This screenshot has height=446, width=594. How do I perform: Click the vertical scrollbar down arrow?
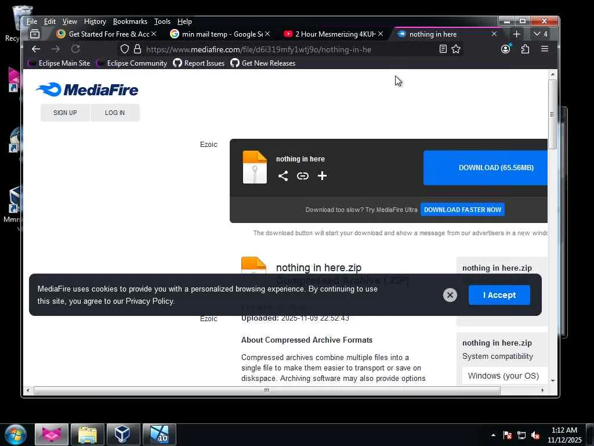[553, 380]
